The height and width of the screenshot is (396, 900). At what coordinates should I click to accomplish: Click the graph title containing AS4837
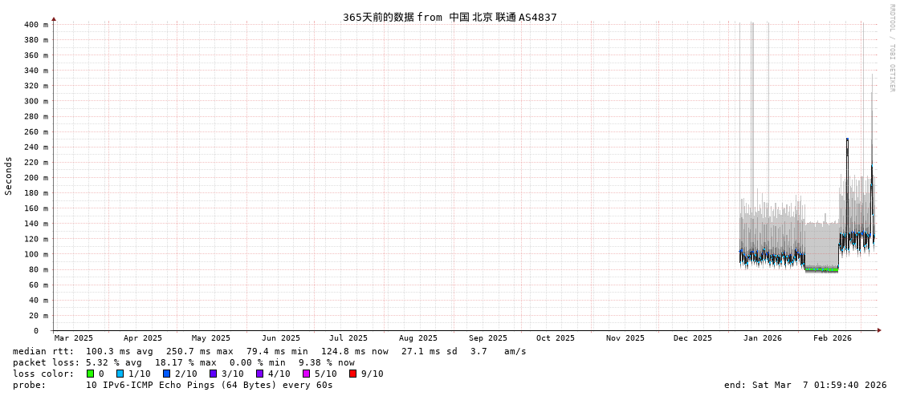coord(450,17)
